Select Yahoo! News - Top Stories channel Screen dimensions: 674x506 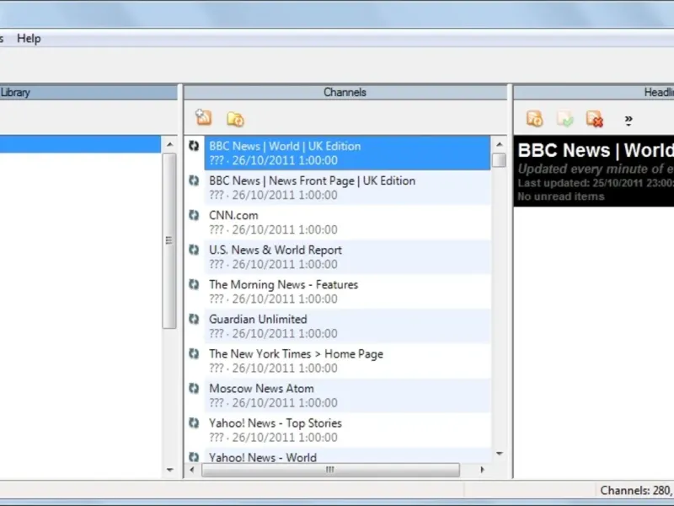click(275, 423)
